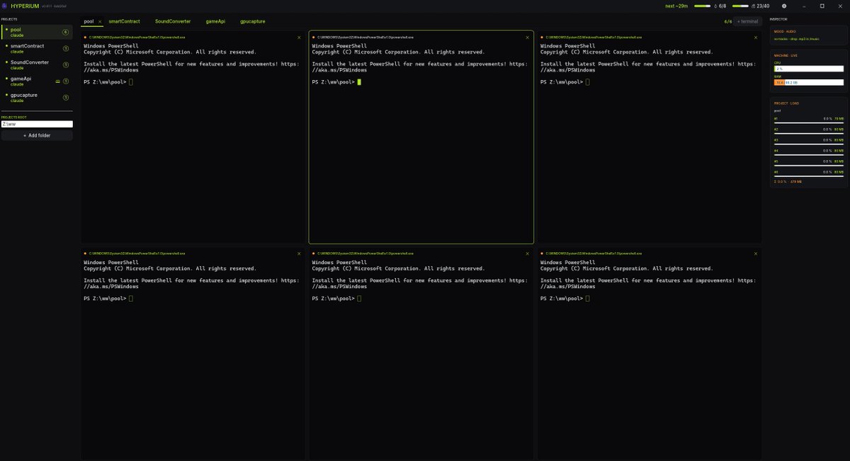Click the usage icon beside 23/40

click(x=753, y=6)
